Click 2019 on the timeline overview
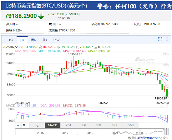172x140 pixels. click(90, 133)
